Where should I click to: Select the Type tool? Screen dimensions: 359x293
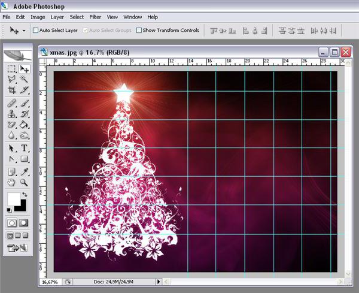(24, 148)
